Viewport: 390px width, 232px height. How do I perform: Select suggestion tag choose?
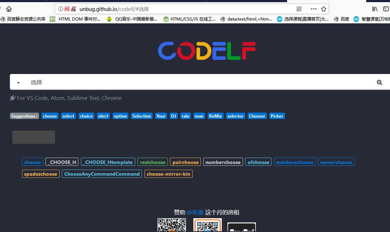click(x=50, y=116)
